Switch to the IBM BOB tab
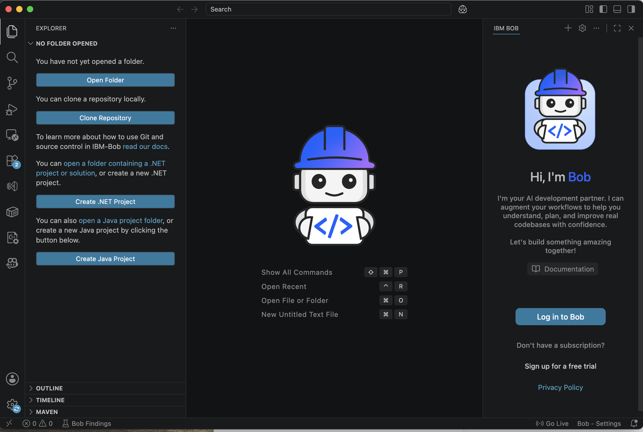The width and height of the screenshot is (643, 432). click(506, 28)
